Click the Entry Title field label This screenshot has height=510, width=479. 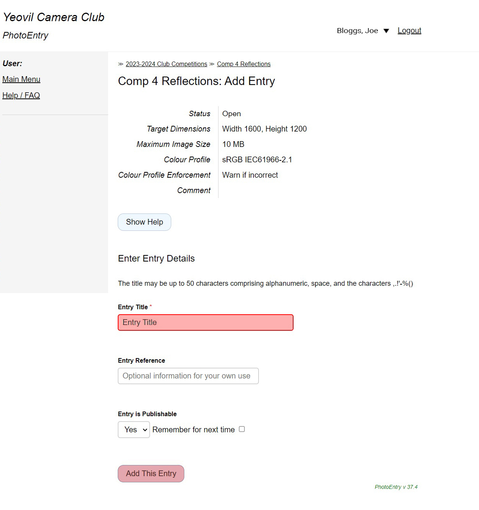[x=133, y=307]
